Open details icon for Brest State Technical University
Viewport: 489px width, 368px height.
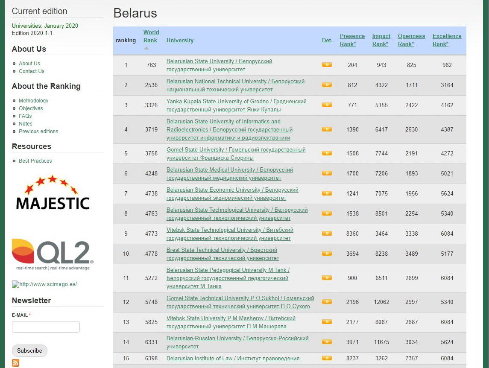coord(327,253)
